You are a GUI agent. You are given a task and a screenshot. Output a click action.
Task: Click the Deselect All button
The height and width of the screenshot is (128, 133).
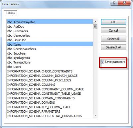click(113, 47)
